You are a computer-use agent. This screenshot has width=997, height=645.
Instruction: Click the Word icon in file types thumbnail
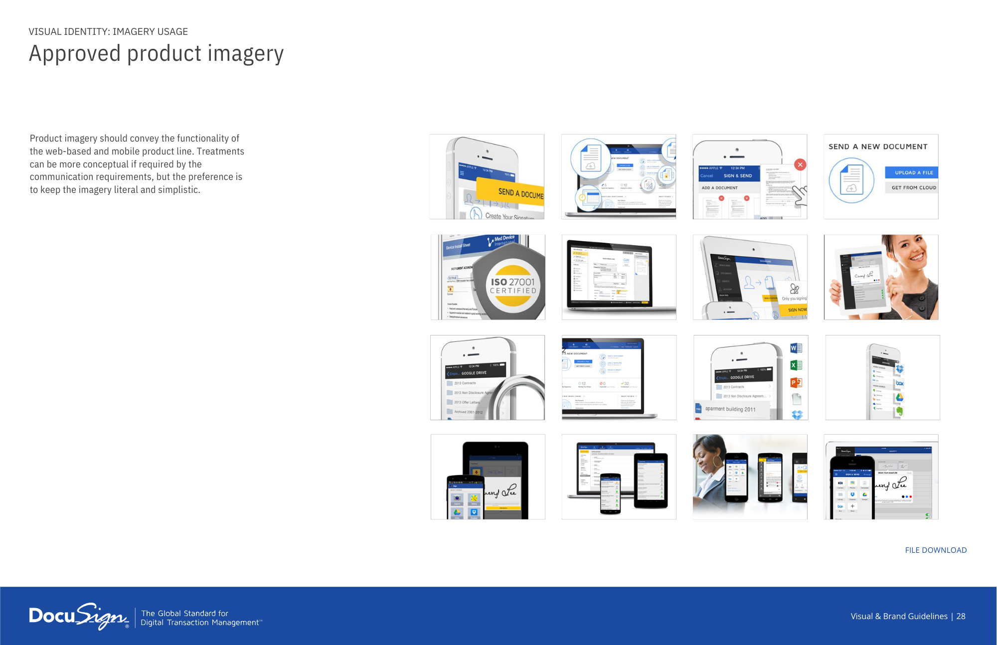click(x=796, y=348)
